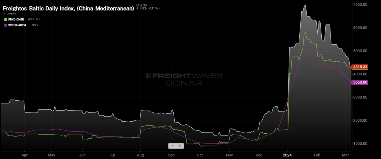The image size is (381, 159).
Task: Click the 1000.00 y-axis label
Action: click(360, 143)
